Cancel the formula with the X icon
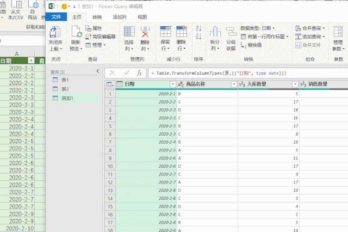The height and width of the screenshot is (232, 348). click(x=113, y=73)
